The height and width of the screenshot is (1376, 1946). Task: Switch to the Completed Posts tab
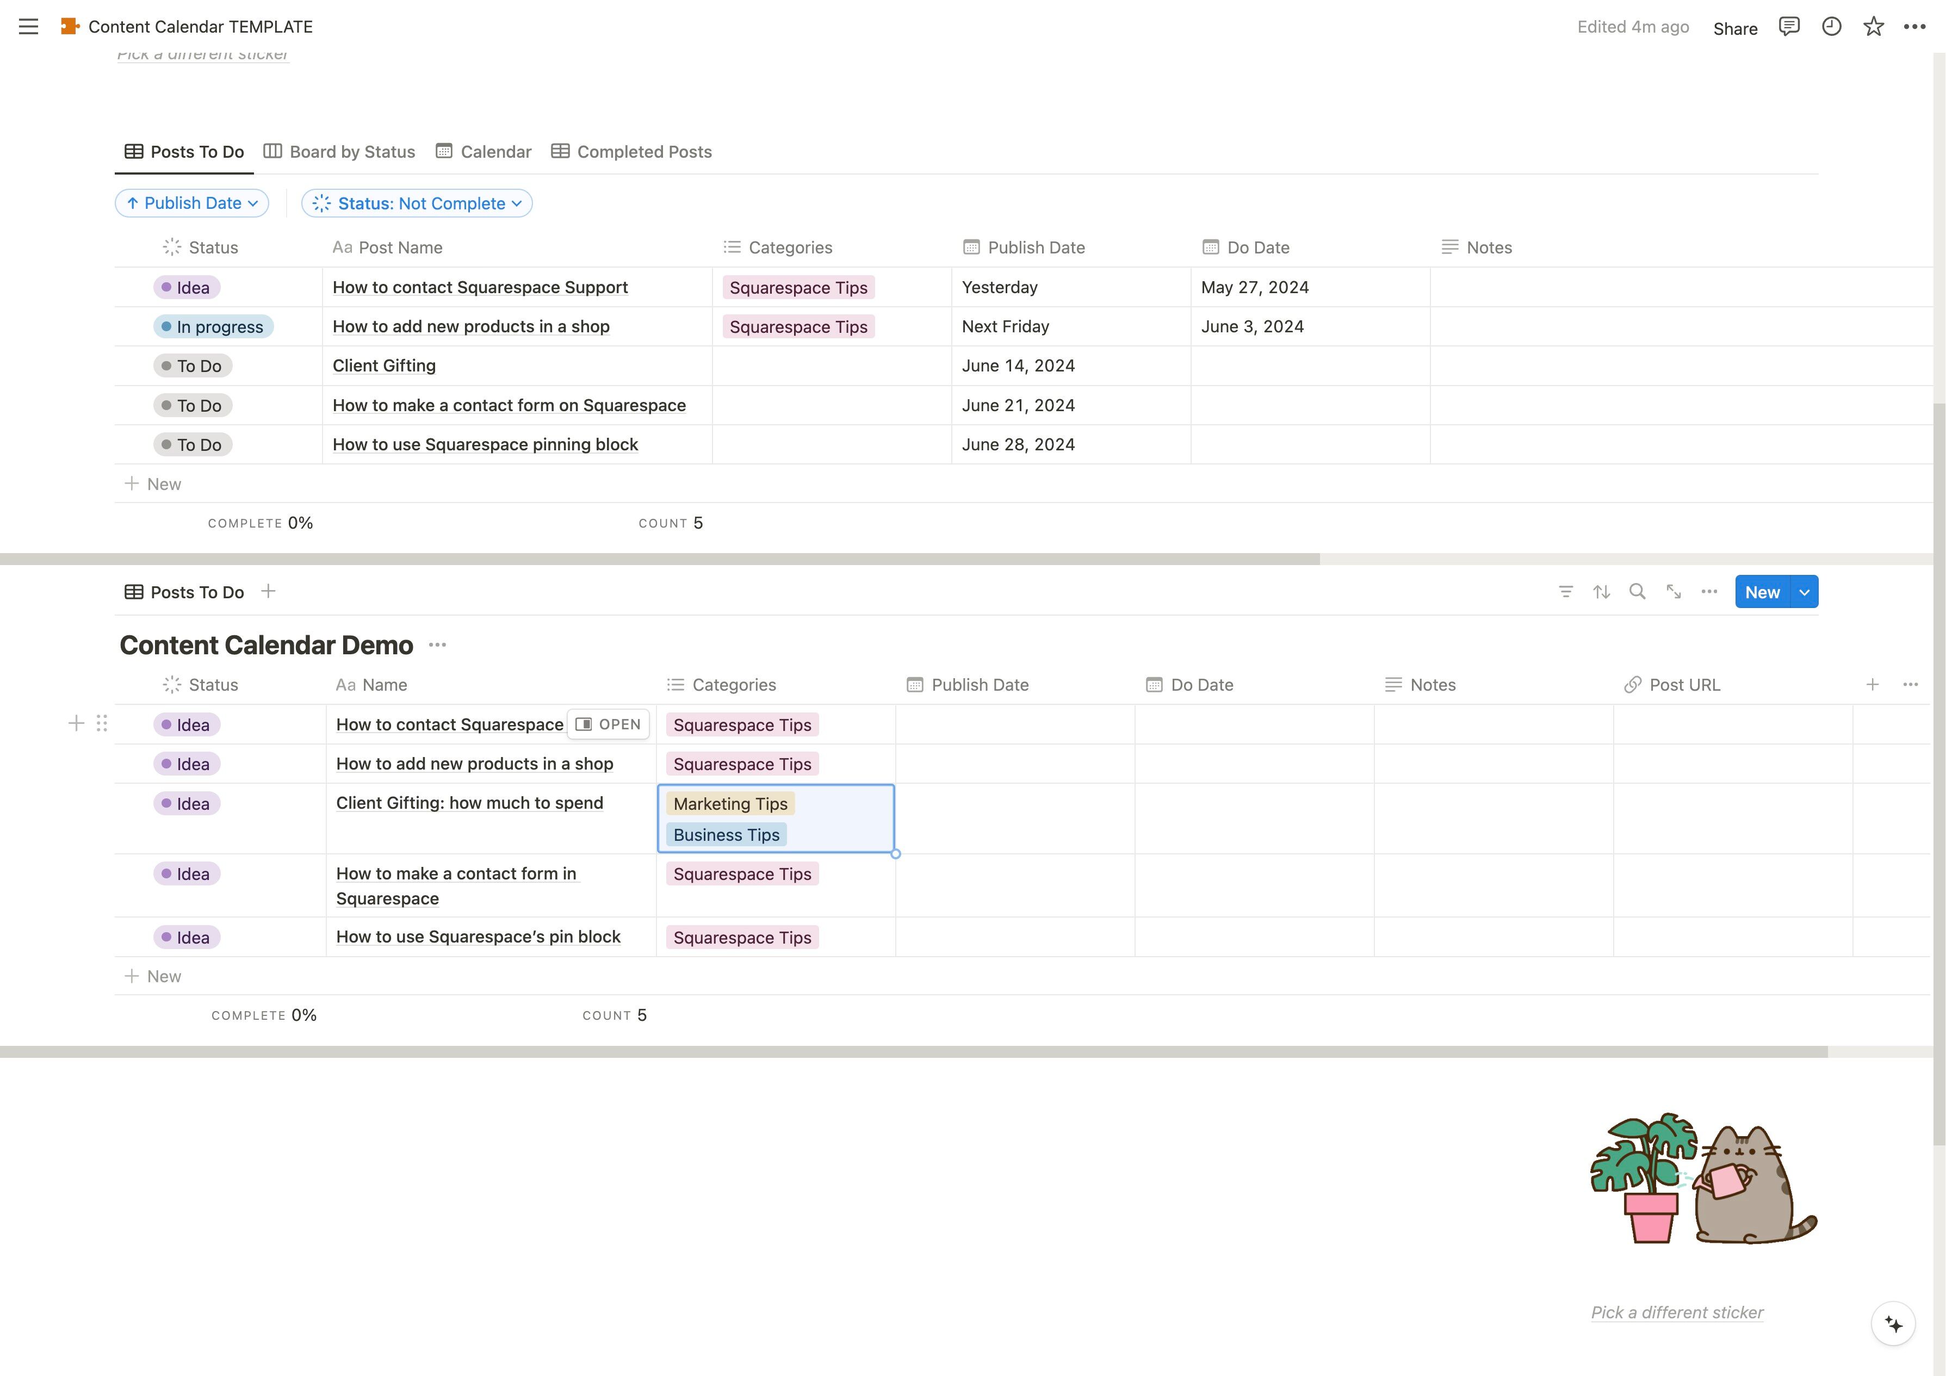coord(631,152)
